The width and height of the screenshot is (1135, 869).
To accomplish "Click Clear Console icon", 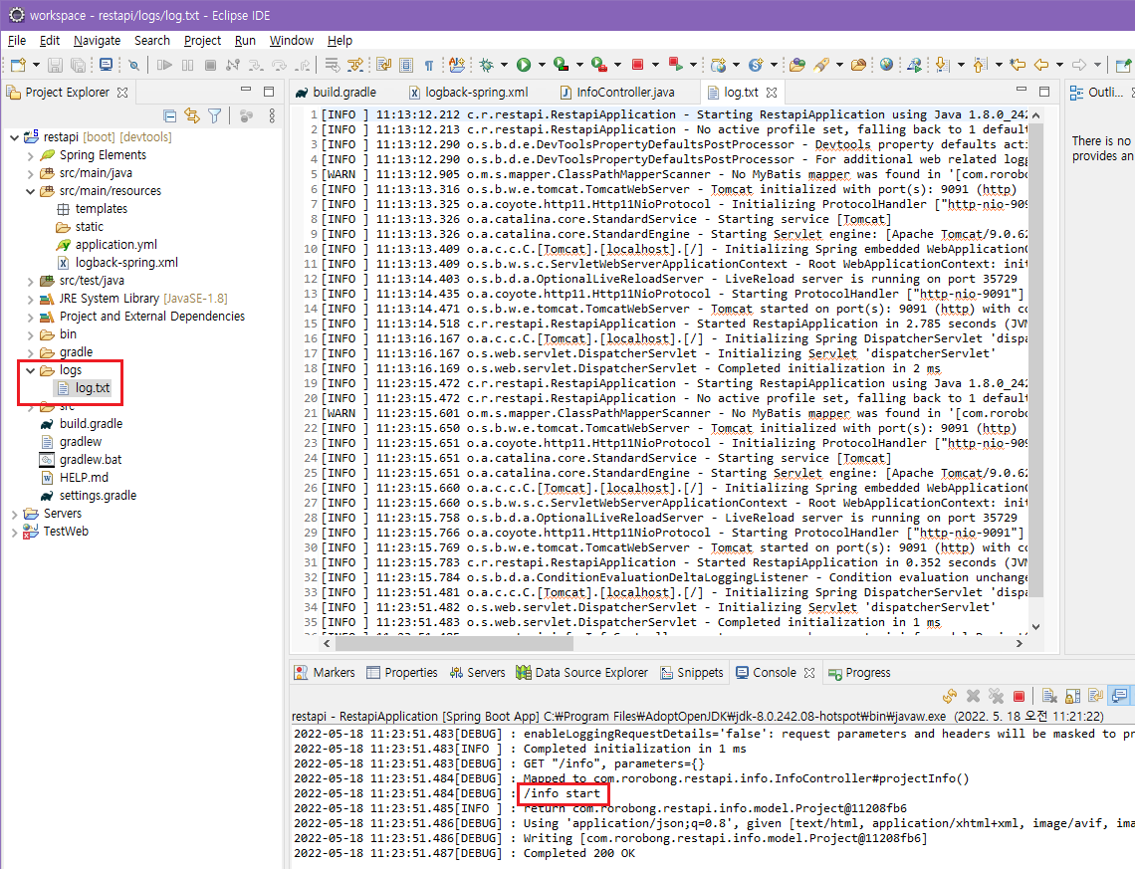I will pyautogui.click(x=1048, y=696).
